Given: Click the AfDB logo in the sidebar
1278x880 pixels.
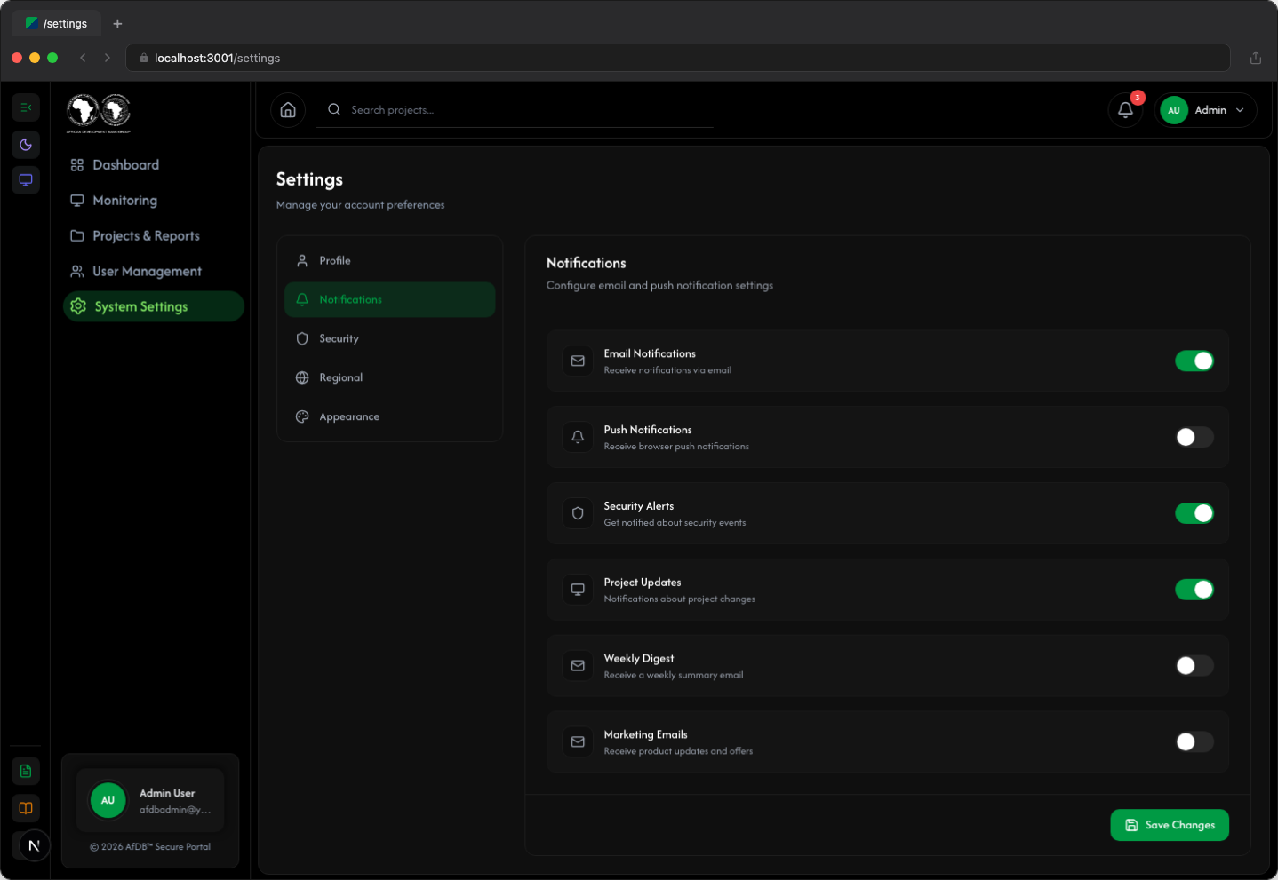Looking at the screenshot, I should pos(99,113).
